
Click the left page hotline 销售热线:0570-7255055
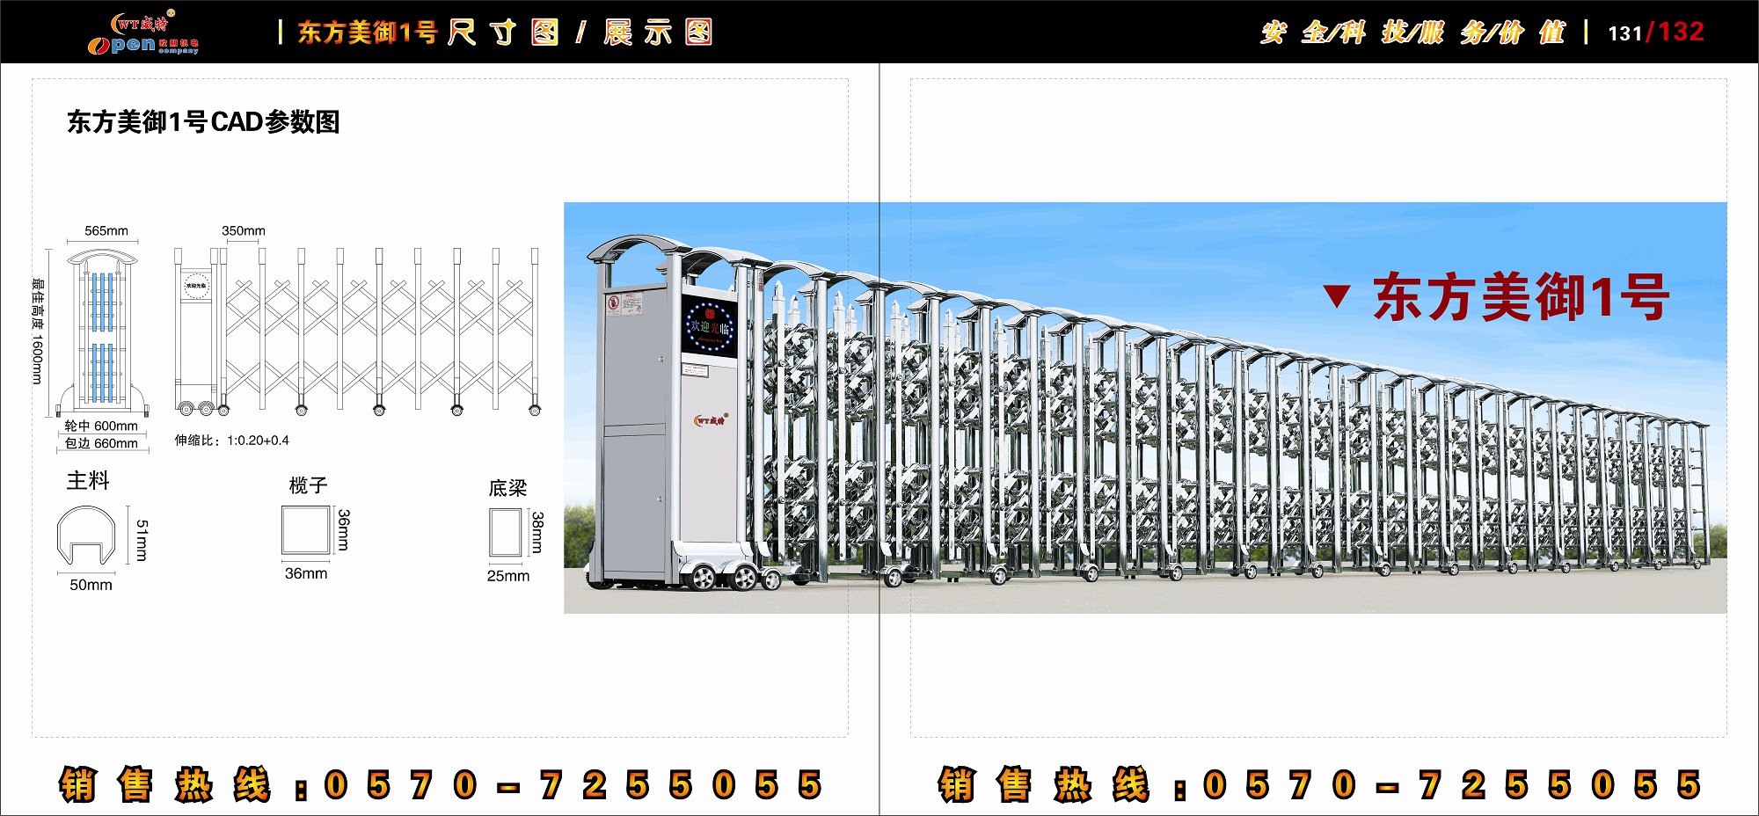[x=442, y=784]
